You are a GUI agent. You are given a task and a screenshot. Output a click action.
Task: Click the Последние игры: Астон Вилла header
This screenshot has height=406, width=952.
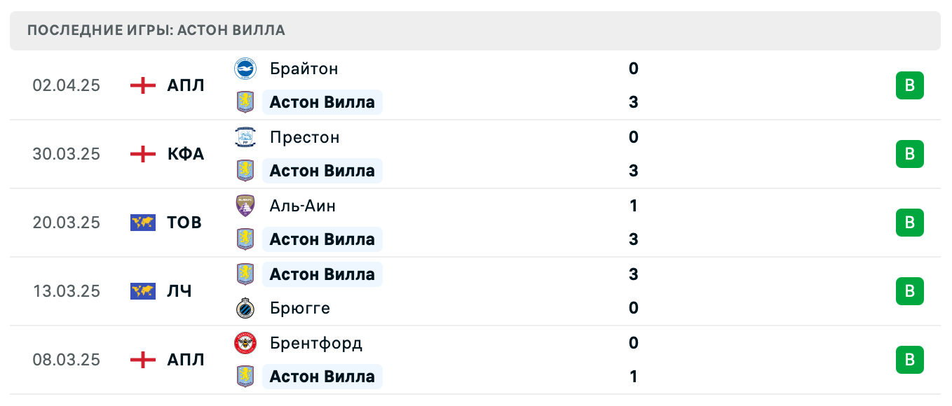(156, 30)
